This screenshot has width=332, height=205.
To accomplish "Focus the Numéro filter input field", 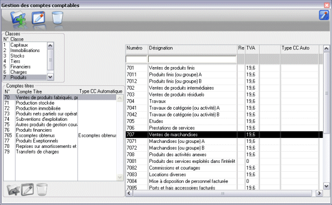I will (136, 59).
